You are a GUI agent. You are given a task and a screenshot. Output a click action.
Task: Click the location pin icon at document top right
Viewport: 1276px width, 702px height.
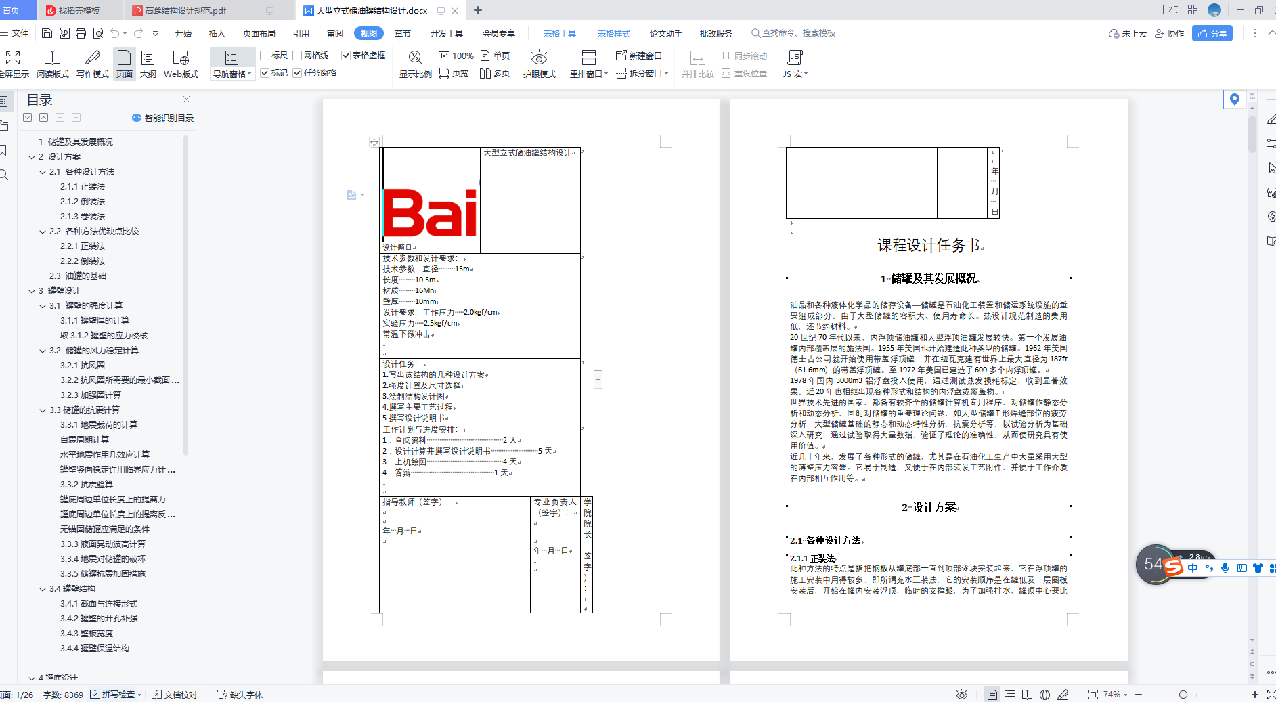(1235, 100)
